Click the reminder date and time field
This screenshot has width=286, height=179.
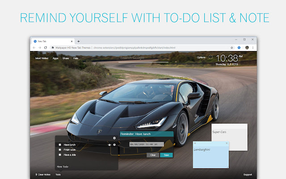click(147, 144)
